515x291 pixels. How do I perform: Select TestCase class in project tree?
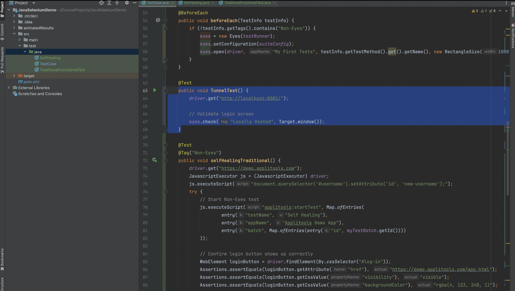pos(48,64)
